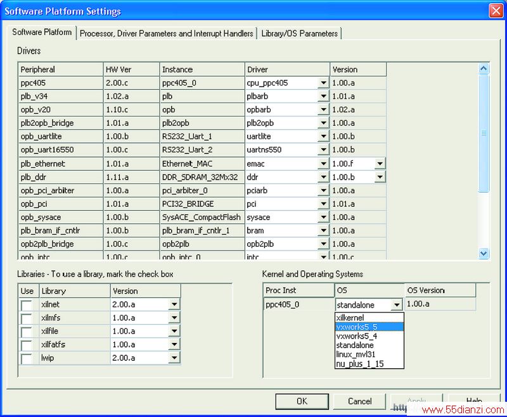This screenshot has height=417, width=507.
Task: Click the drivers list scrollbar thumb
Action: coord(484,133)
